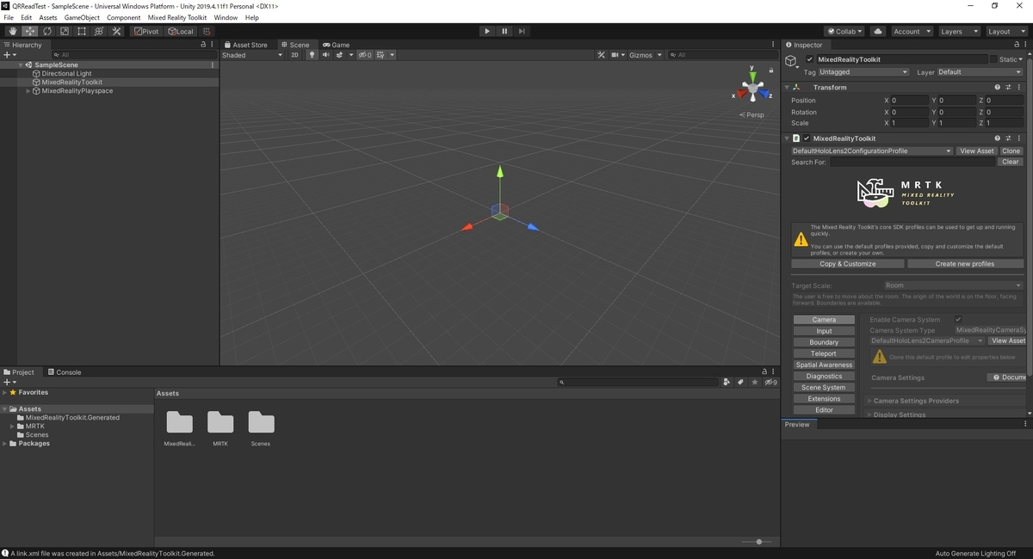
Task: Open the MRTK folder thumbnail
Action: [x=220, y=422]
